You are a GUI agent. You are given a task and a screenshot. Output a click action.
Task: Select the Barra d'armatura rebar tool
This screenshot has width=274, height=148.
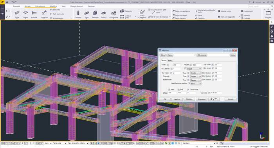(142, 14)
